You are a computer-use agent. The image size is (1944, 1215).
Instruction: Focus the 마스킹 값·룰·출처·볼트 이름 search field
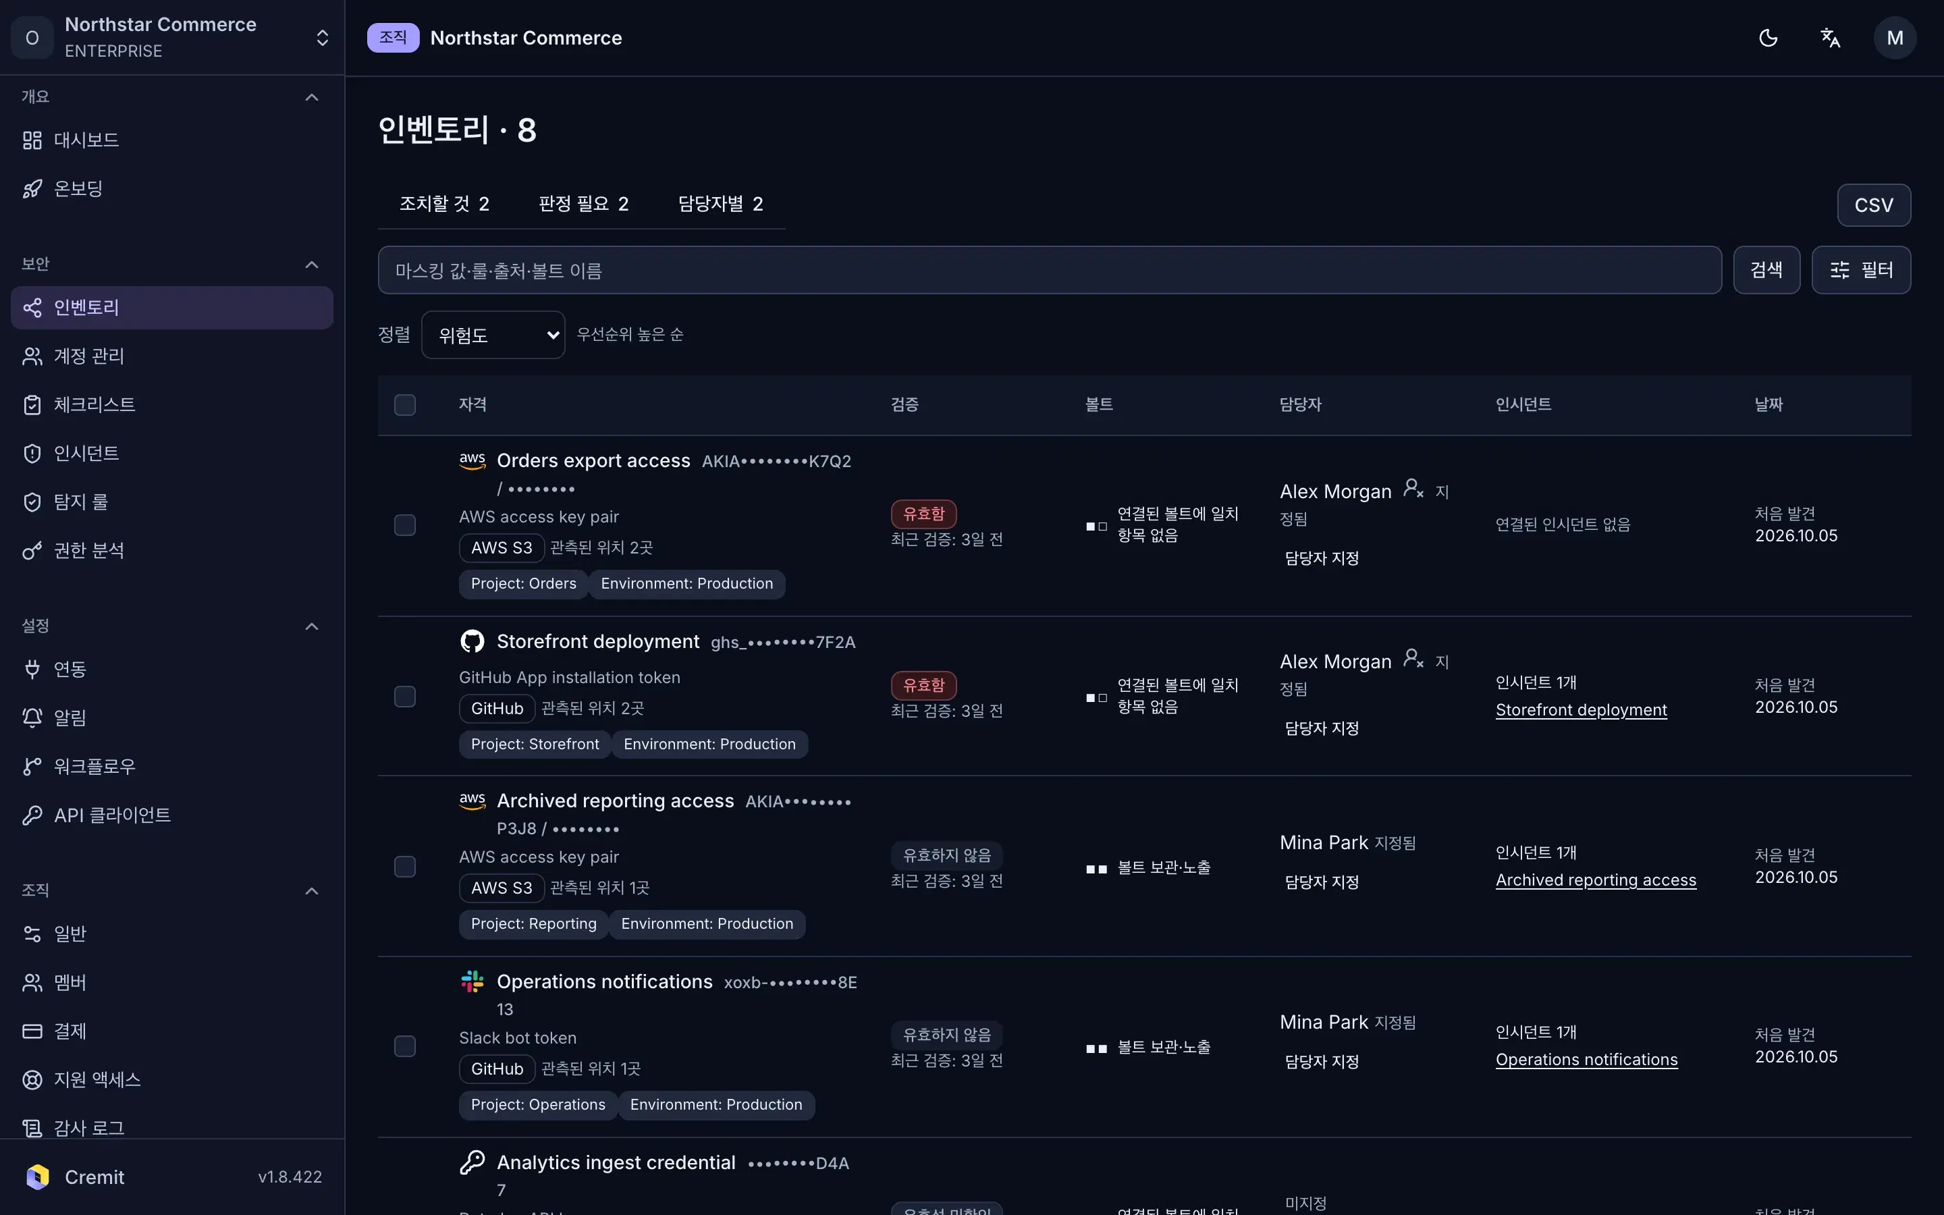(1050, 270)
